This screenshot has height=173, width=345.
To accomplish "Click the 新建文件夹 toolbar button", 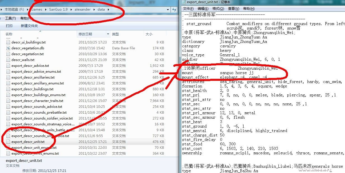I will (29, 26).
